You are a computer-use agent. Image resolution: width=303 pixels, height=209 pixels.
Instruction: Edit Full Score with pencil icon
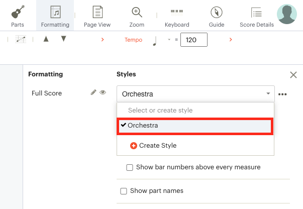pos(93,92)
